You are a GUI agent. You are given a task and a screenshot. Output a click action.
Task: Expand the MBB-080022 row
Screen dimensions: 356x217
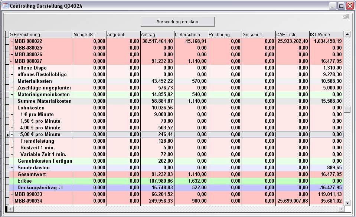pos(12,41)
